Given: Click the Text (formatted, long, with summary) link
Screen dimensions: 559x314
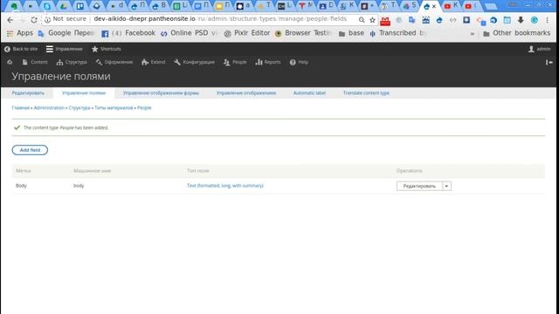Looking at the screenshot, I should (225, 186).
